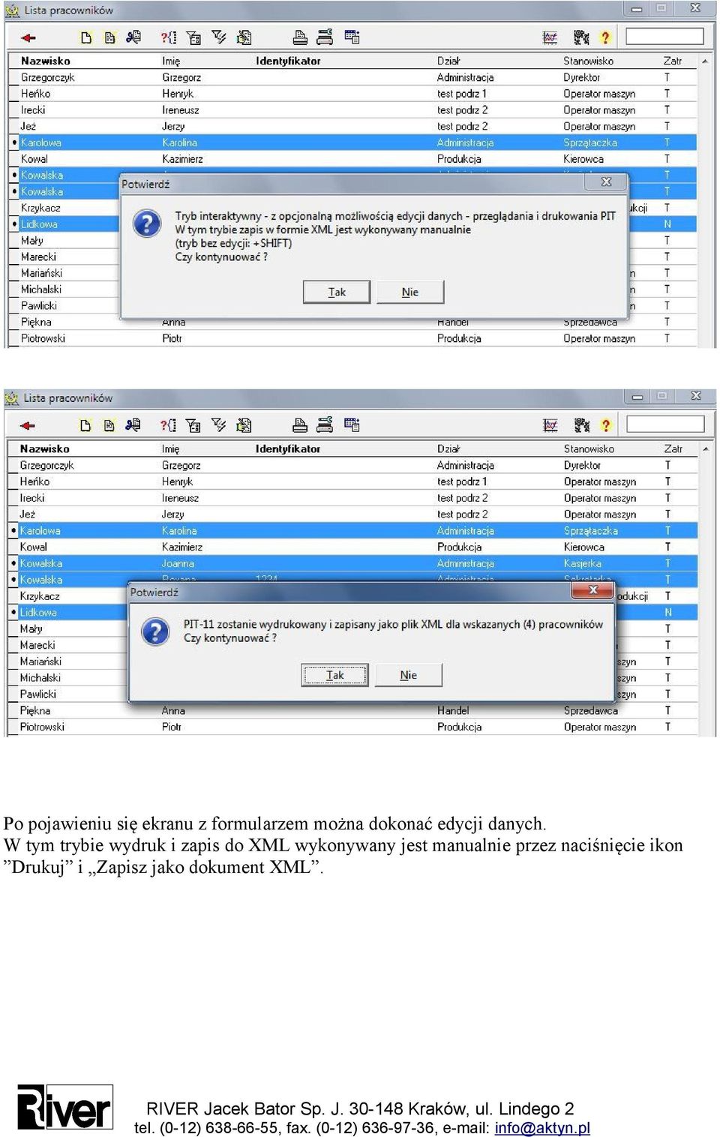Screen dimensions: 720x1137
Task: Close the PIT-11 Potwierdź dialog with red X
Action: (x=593, y=590)
